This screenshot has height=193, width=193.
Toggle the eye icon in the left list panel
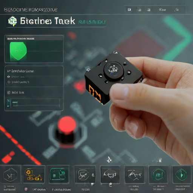pos(9,77)
